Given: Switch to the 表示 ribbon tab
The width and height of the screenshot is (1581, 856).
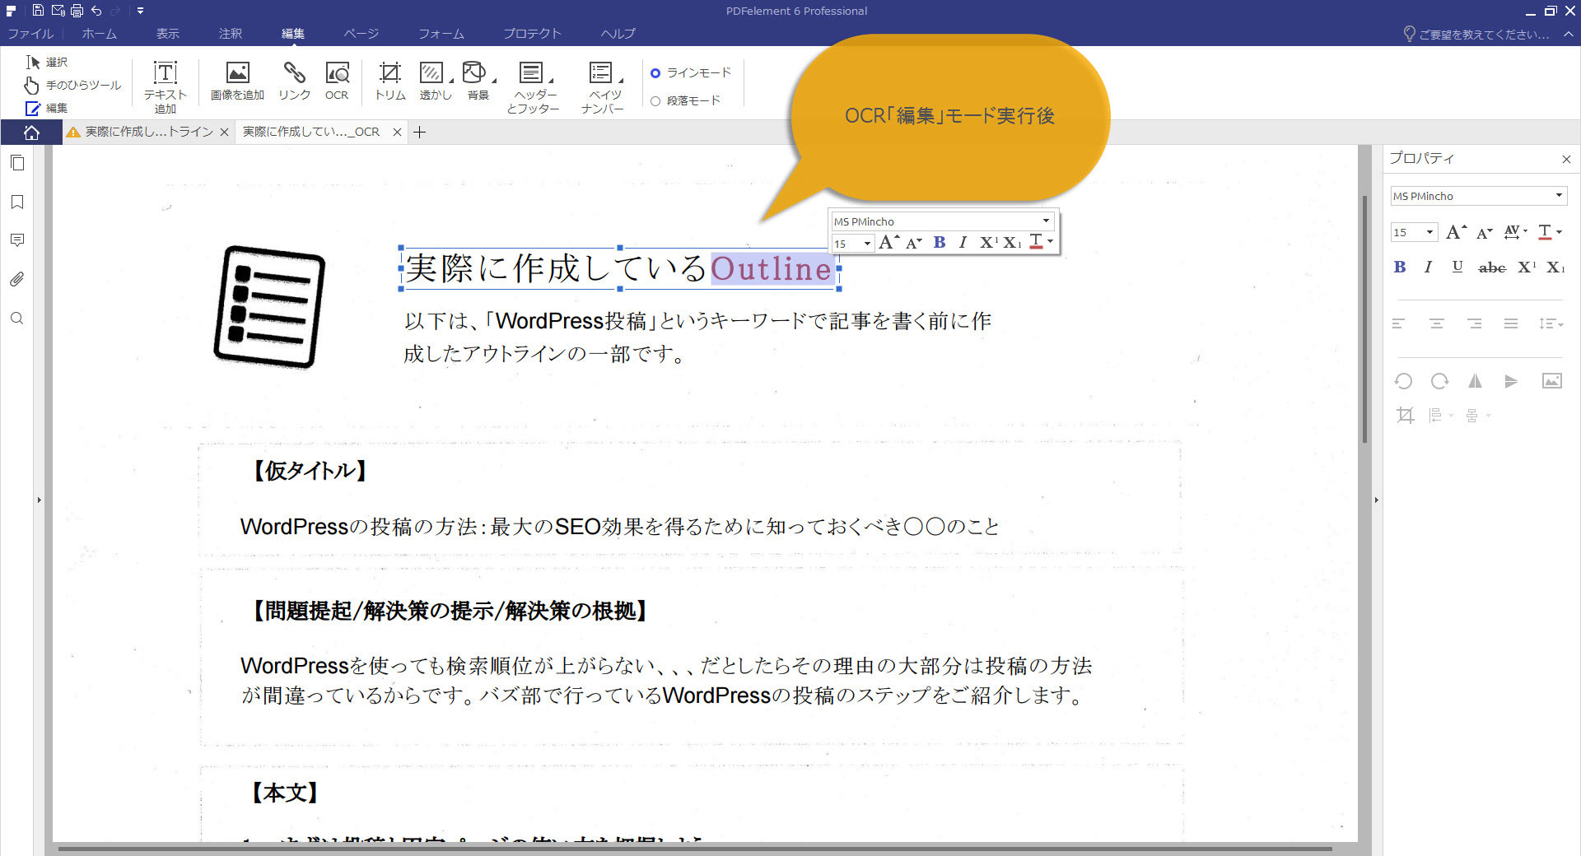Looking at the screenshot, I should 168,34.
